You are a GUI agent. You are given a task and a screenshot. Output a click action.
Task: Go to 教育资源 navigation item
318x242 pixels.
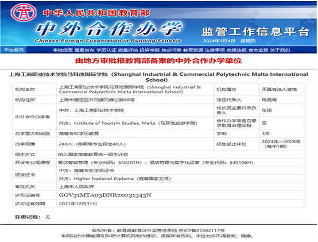point(193,50)
